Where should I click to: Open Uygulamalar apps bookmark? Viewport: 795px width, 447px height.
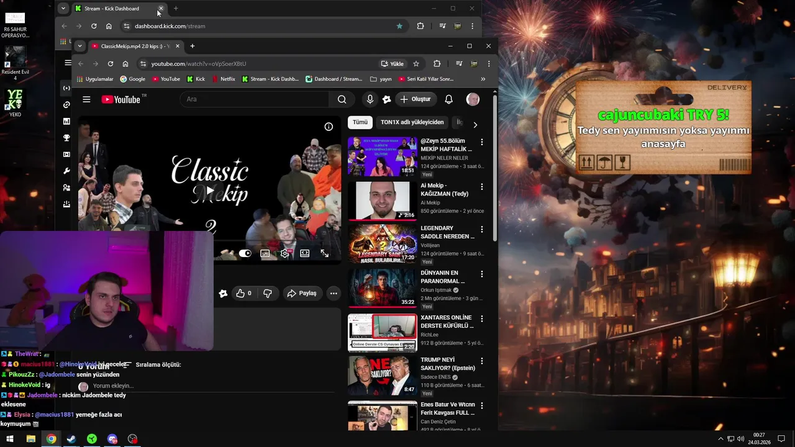(95, 79)
